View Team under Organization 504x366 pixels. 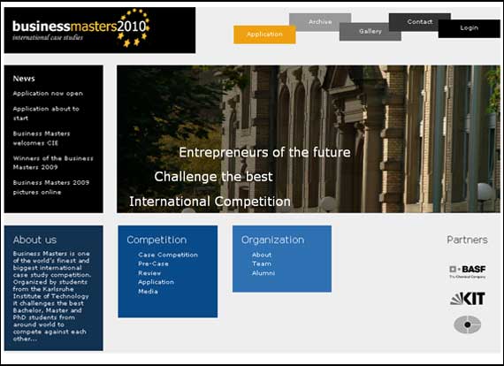262,263
